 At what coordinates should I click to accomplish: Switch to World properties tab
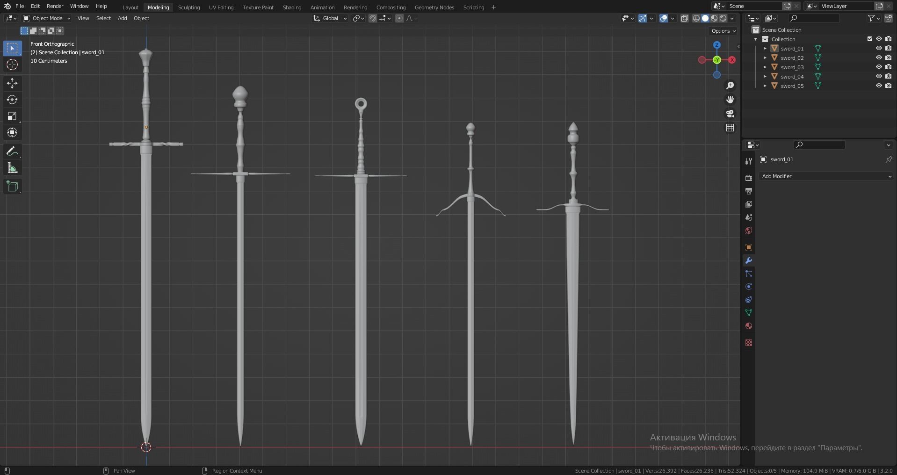click(x=749, y=230)
